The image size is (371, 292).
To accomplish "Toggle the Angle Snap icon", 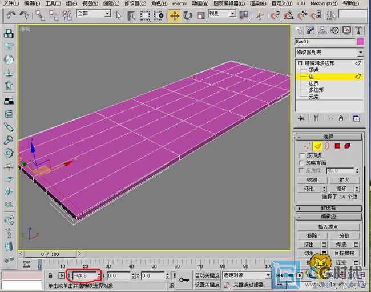I will point(288,15).
